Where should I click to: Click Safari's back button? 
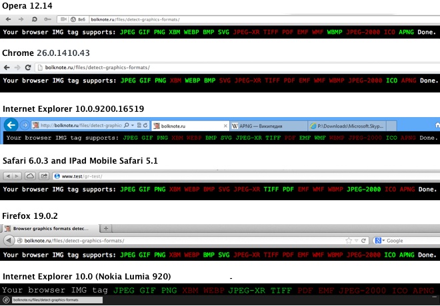(x=8, y=176)
